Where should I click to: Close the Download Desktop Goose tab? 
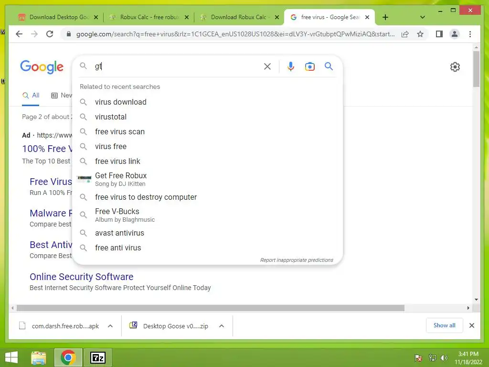[x=96, y=17]
